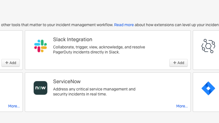Click the hexagon network outline icon
This screenshot has width=219, height=123.
click(208, 46)
